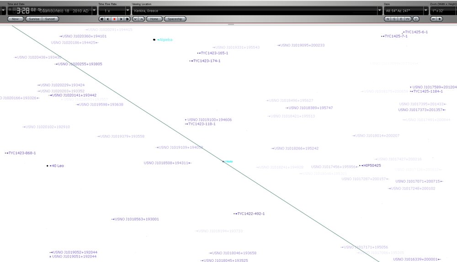This screenshot has width=457, height=262.
Task: Face north with the N gaze button
Action: (388, 19)
